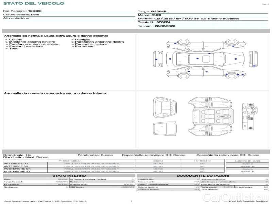Select the 'ANTERIORE DX' tyre row label
The height and width of the screenshot is (204, 272).
point(16,164)
